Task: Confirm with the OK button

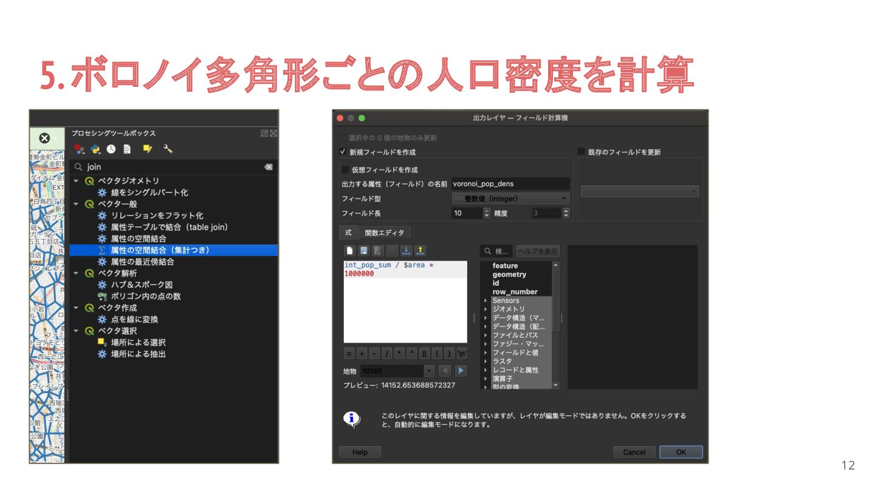Action: tap(681, 452)
